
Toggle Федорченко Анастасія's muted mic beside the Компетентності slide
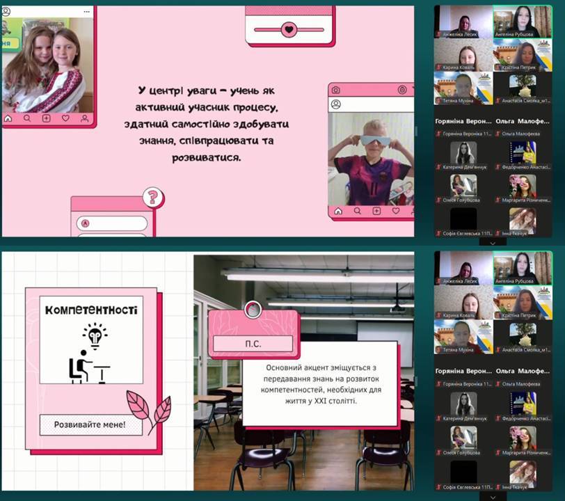pos(498,419)
